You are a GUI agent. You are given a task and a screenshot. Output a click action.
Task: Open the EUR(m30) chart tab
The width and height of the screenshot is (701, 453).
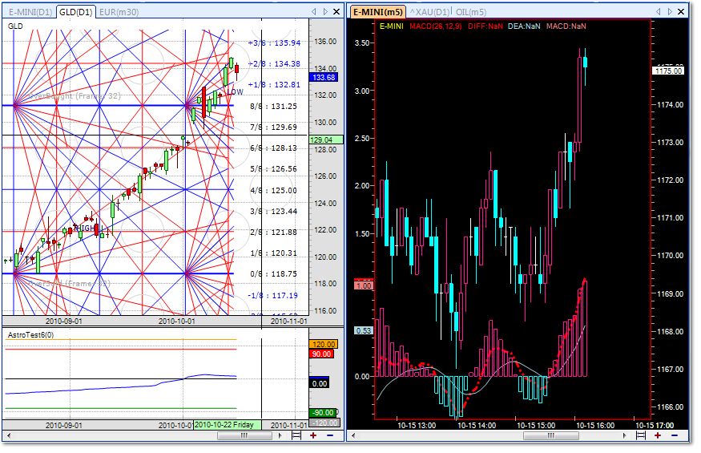tap(119, 12)
